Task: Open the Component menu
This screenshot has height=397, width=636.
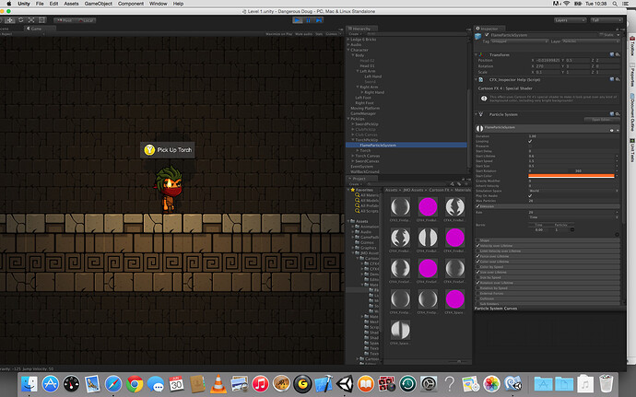Action: (131, 4)
